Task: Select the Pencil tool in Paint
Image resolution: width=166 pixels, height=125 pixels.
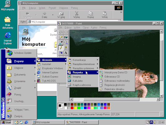Action: tap(61, 48)
